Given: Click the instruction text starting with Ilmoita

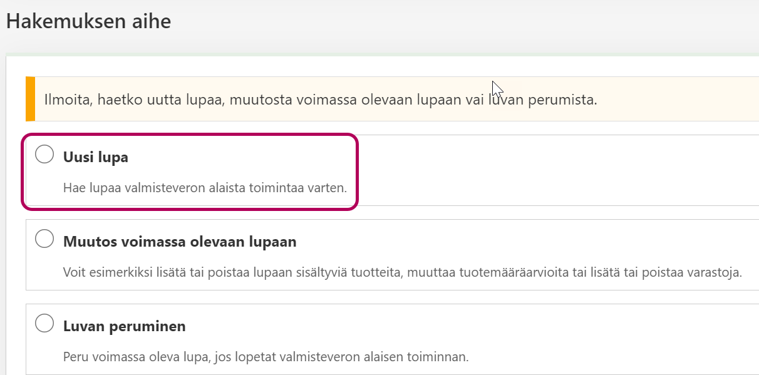Looking at the screenshot, I should (x=320, y=100).
